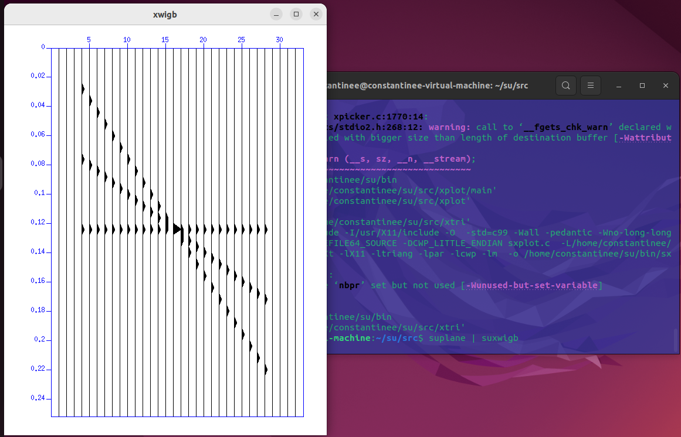Click the '-Wattribut' warning link

click(645, 138)
